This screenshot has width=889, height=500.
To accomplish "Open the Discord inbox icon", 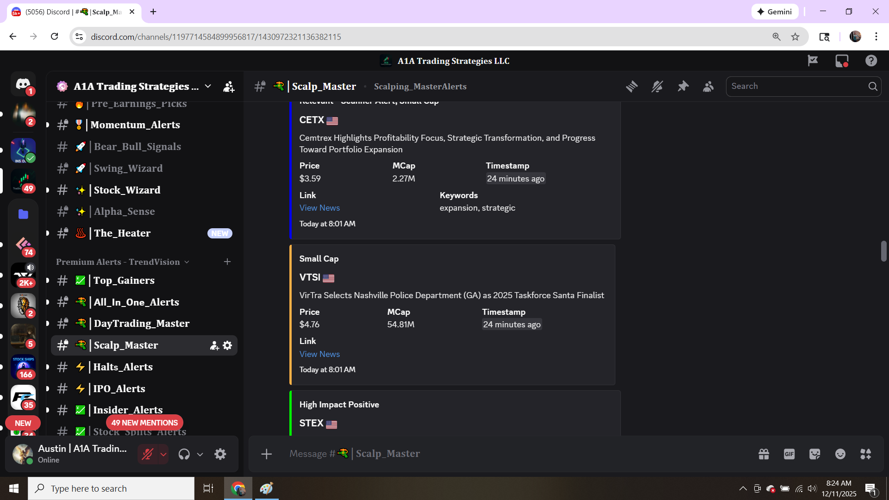I will pyautogui.click(x=842, y=61).
